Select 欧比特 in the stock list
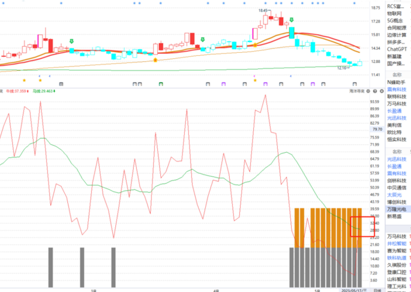 tap(394, 133)
